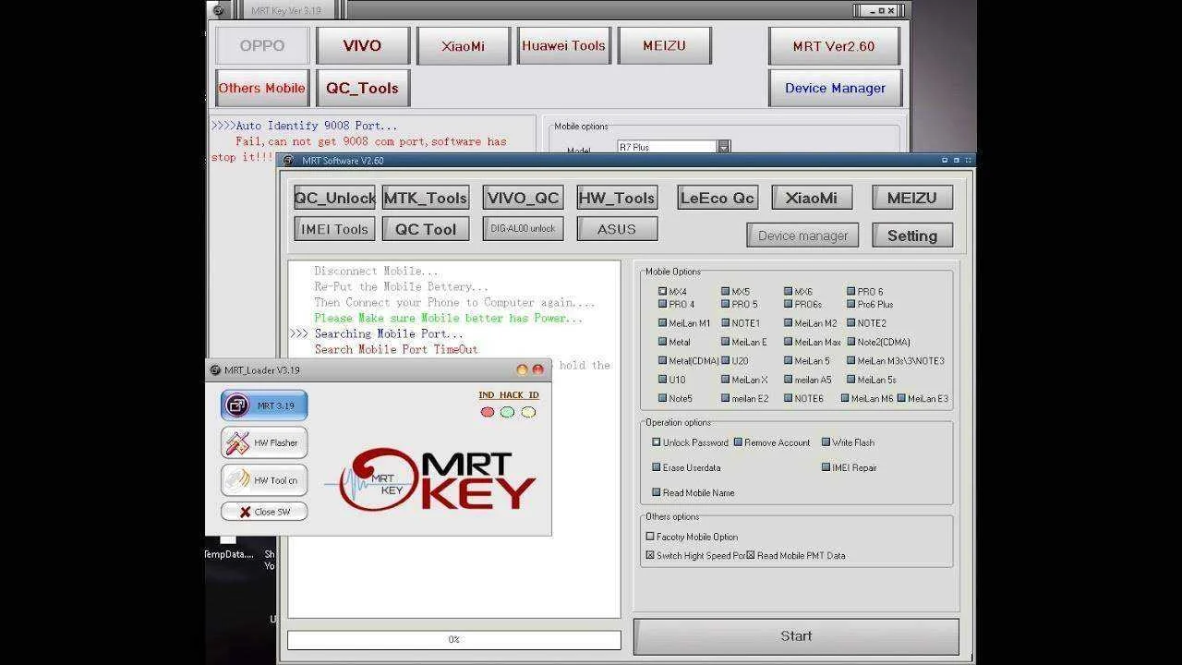Open Device manager in MRT Software V2.60
This screenshot has height=665, width=1182.
802,236
